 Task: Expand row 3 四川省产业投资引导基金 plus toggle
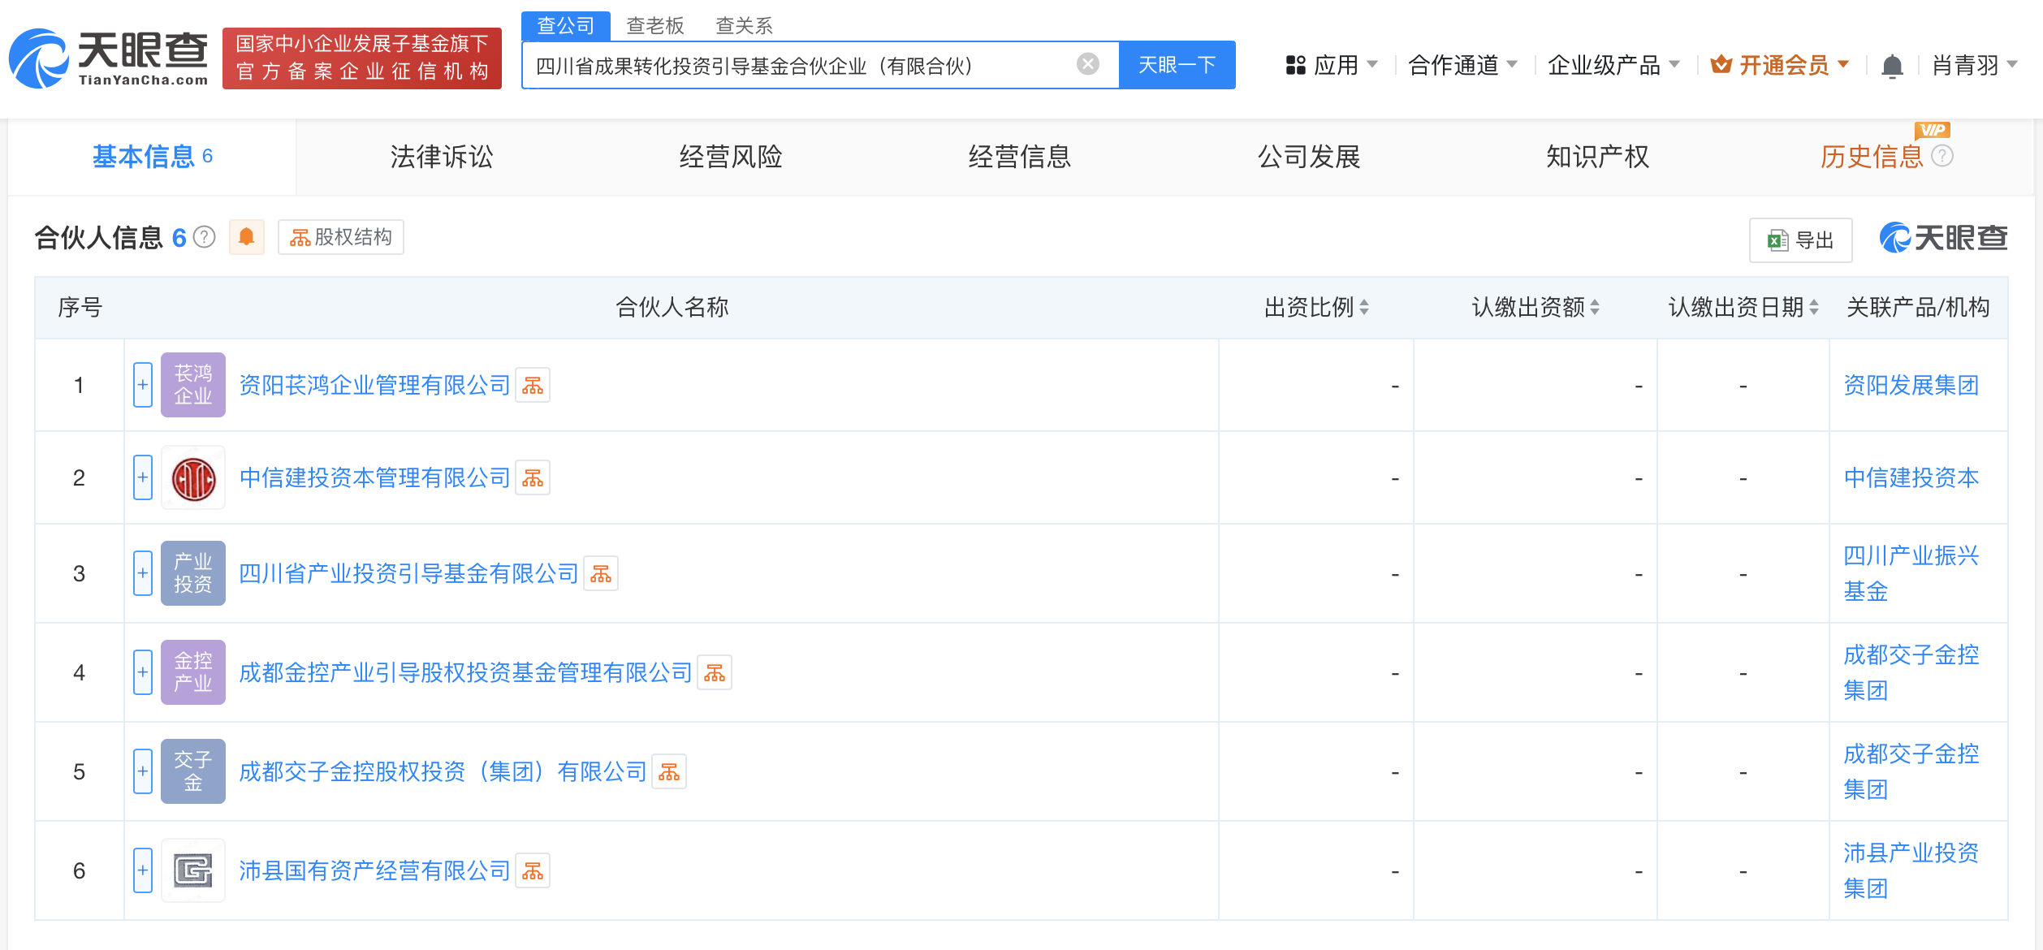(x=143, y=573)
